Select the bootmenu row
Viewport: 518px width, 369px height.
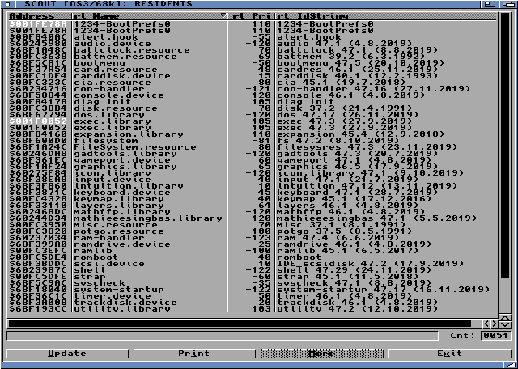click(x=252, y=63)
